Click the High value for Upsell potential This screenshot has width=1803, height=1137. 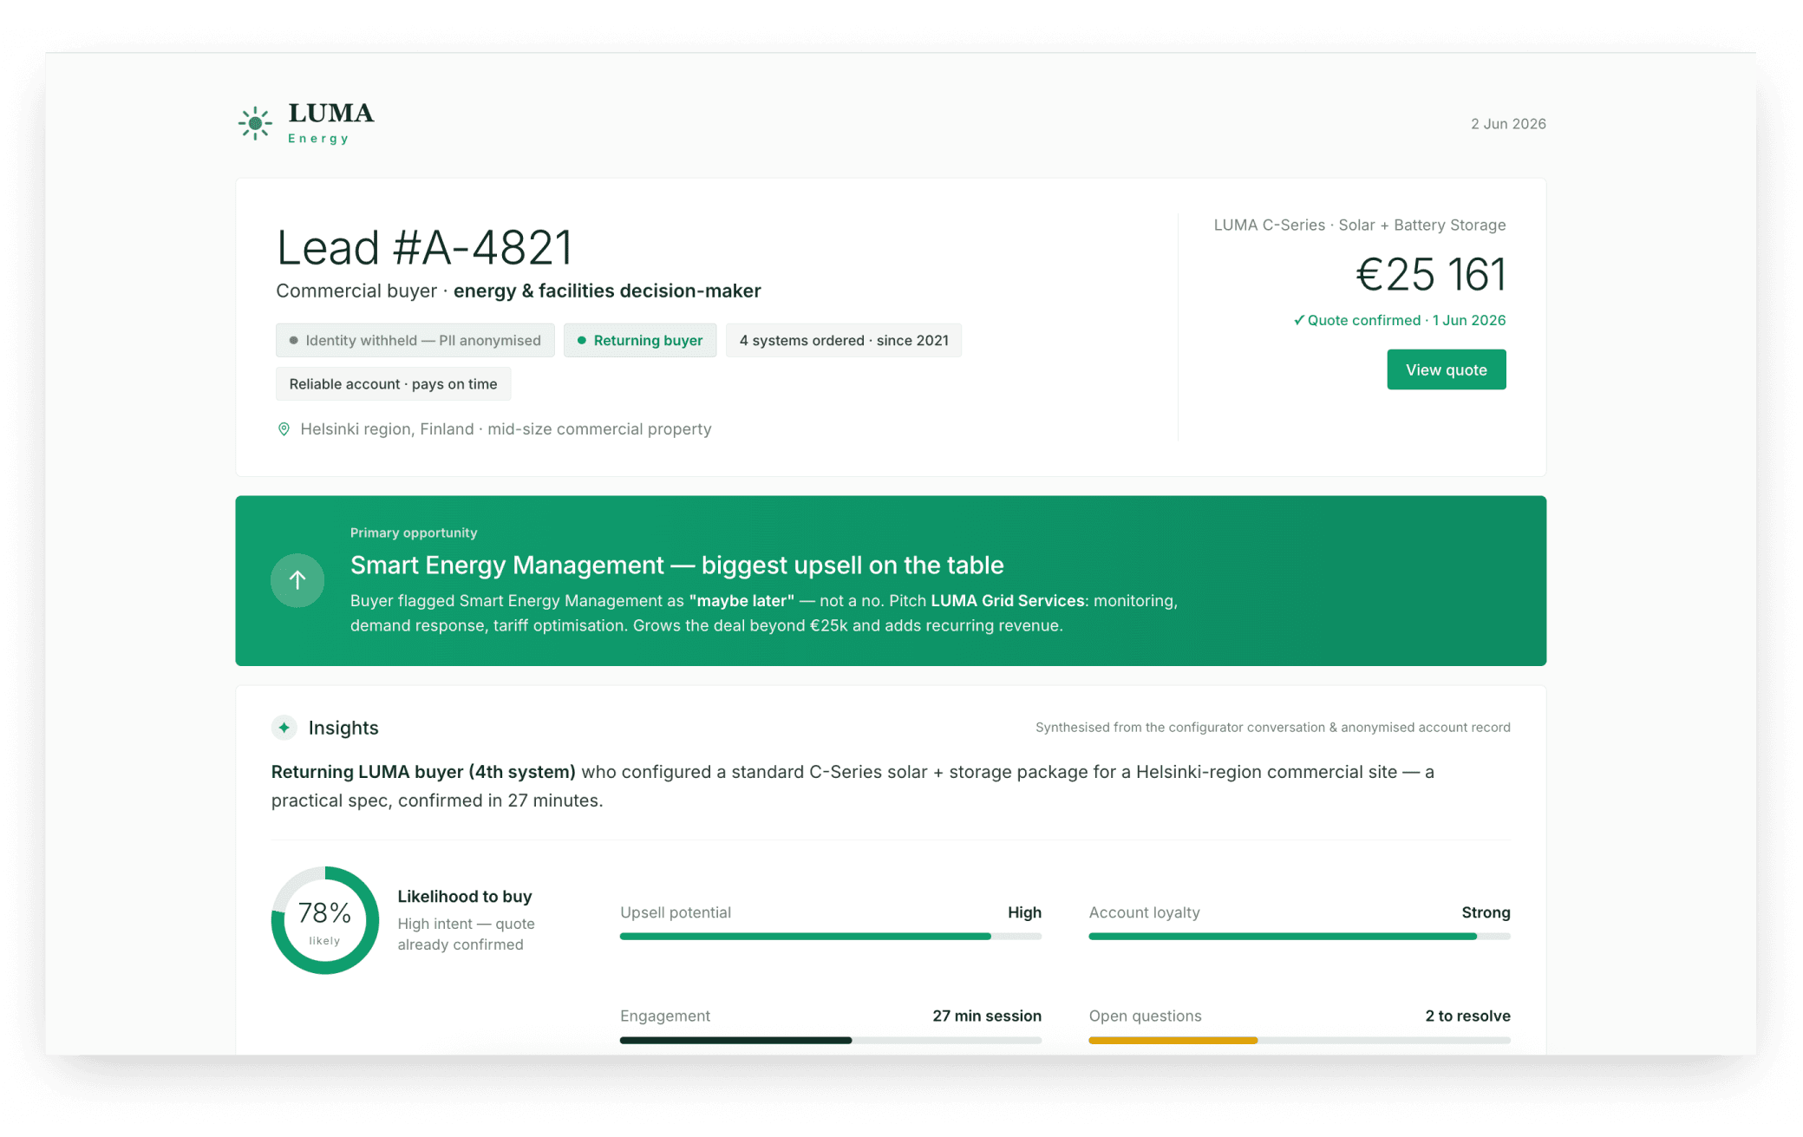click(1024, 912)
